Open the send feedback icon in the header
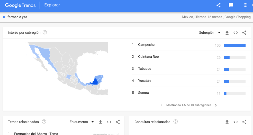This screenshot has height=135, width=253. click(x=231, y=5)
